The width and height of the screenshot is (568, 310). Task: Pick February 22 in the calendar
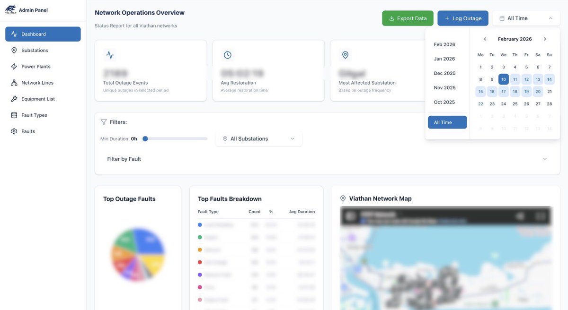click(480, 104)
